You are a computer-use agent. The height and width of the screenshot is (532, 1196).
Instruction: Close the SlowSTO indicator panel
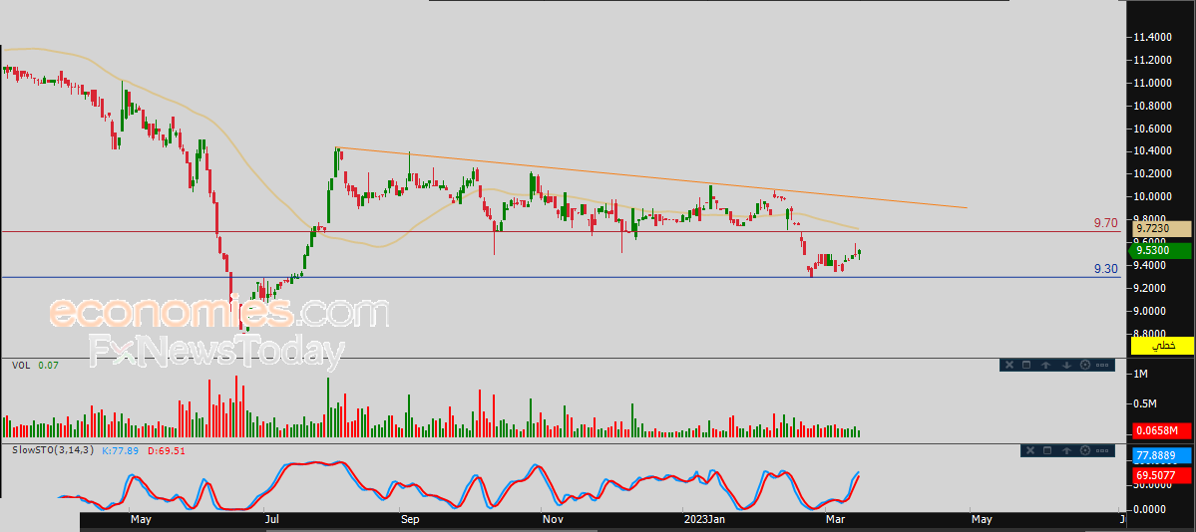tap(1030, 451)
